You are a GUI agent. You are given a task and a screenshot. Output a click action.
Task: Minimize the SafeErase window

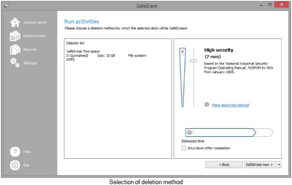pyautogui.click(x=261, y=5)
